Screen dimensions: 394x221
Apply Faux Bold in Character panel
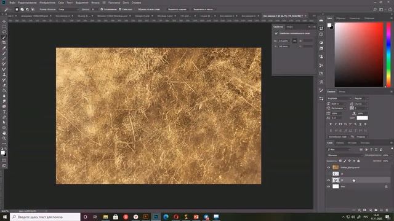click(x=331, y=124)
